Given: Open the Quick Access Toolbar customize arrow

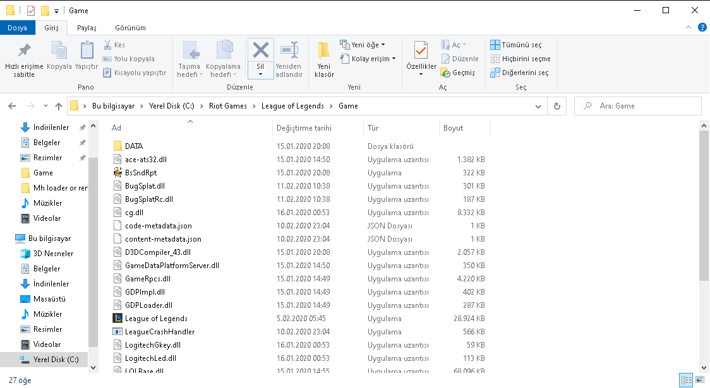Looking at the screenshot, I should (x=56, y=11).
